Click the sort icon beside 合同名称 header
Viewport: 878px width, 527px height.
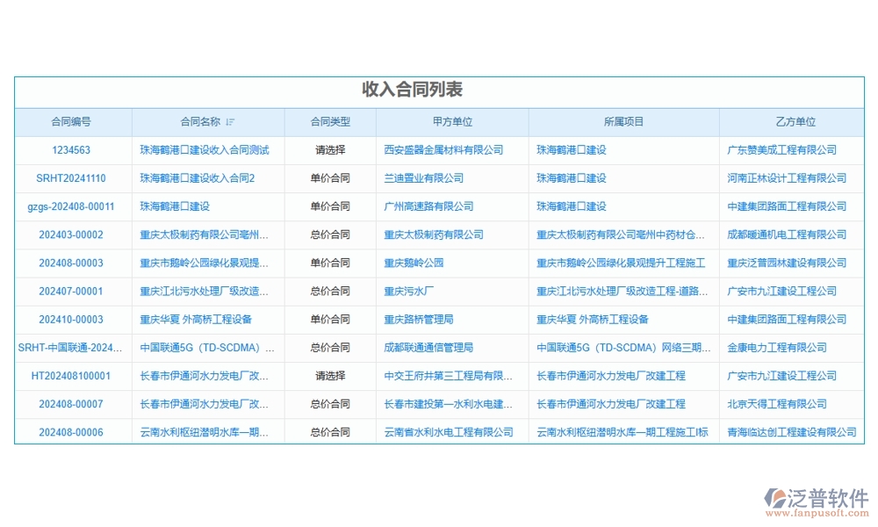pyautogui.click(x=231, y=121)
